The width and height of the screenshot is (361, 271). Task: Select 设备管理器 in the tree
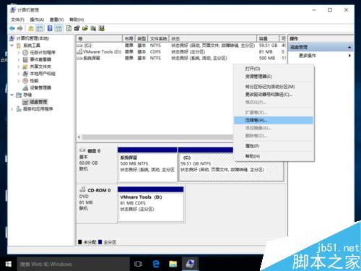pos(40,87)
